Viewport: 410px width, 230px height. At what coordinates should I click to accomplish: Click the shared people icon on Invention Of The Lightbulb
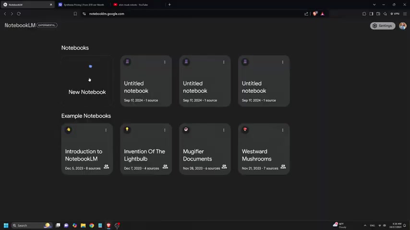pyautogui.click(x=165, y=167)
